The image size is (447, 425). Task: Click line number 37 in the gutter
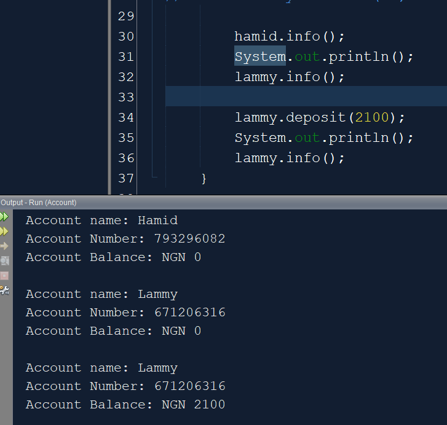(x=126, y=179)
